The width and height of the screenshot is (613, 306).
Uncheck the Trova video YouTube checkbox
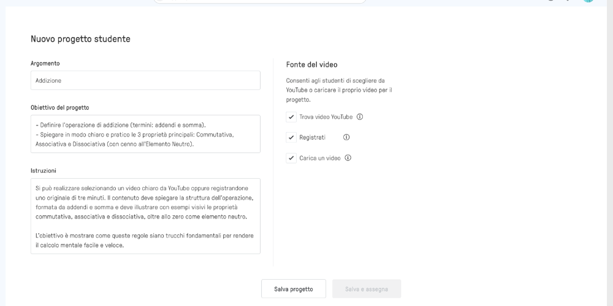click(291, 117)
